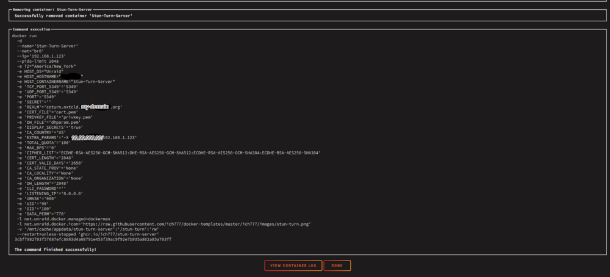Click the net.unraid.docker.managed=dockerman label line
This screenshot has width=610, height=277.
(65, 218)
